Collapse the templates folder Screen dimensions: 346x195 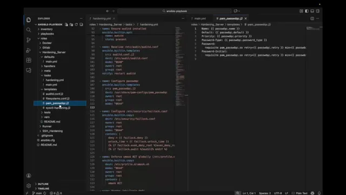(50, 89)
